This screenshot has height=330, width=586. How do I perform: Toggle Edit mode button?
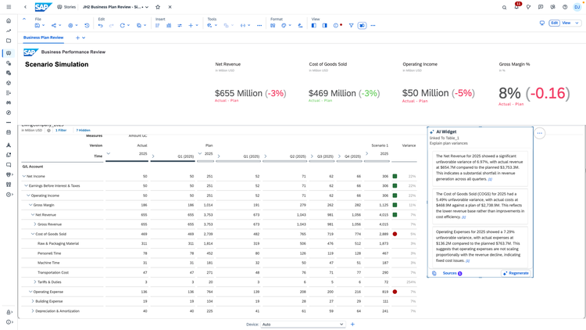click(554, 23)
